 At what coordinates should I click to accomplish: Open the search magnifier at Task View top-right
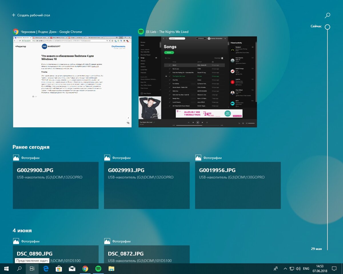[327, 15]
